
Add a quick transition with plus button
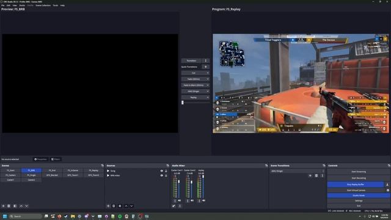tap(205, 67)
